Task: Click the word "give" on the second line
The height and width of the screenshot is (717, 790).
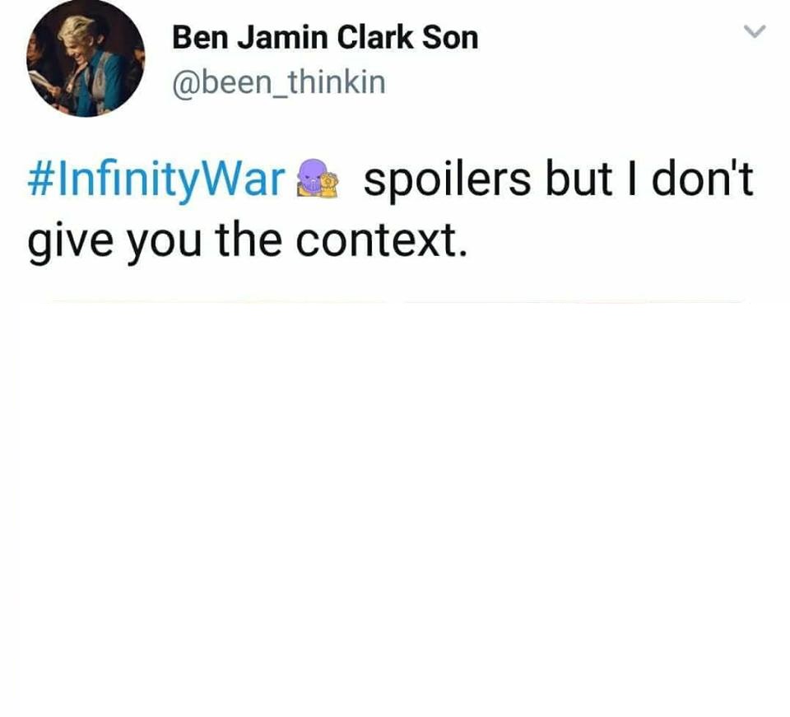Action: [x=70, y=242]
